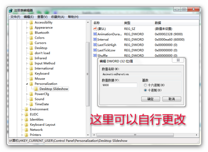Click the tree scroll-up arrow
Screen dimensions: 208x152
(x=88, y=23)
